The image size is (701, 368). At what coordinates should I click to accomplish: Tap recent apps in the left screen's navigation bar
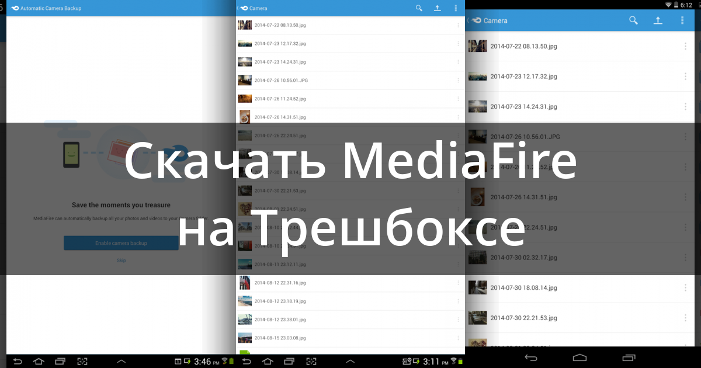tap(60, 362)
